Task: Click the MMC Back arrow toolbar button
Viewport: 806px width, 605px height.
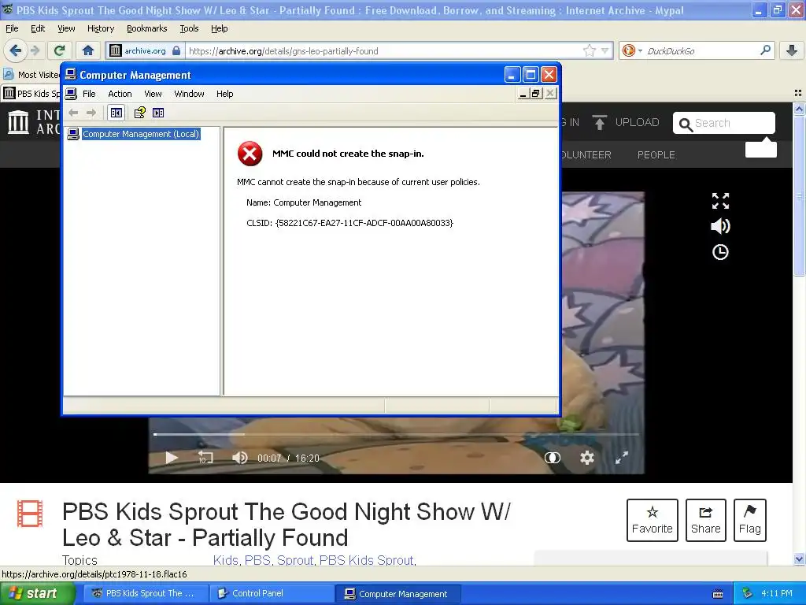Action: click(73, 113)
